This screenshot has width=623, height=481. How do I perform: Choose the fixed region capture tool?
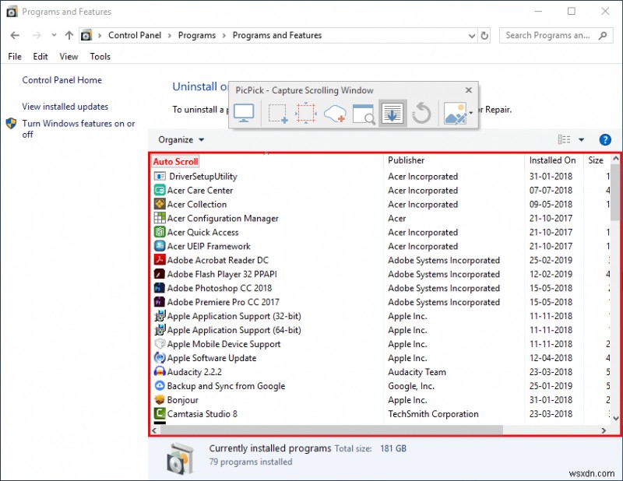click(305, 112)
